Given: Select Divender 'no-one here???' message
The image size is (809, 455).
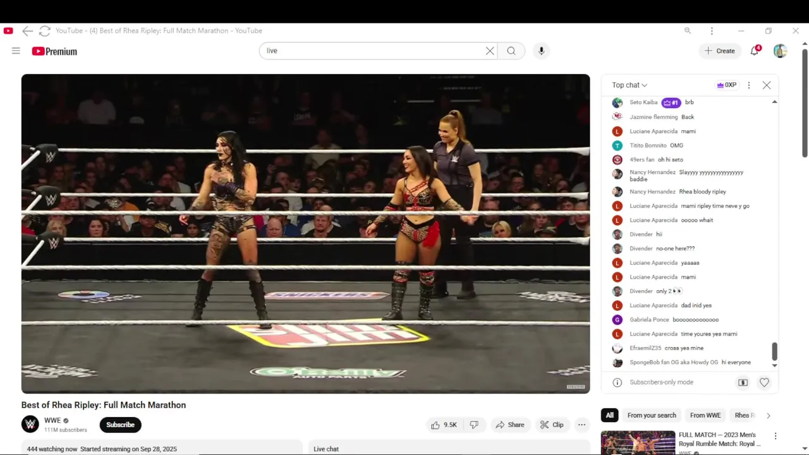Looking at the screenshot, I should (675, 248).
